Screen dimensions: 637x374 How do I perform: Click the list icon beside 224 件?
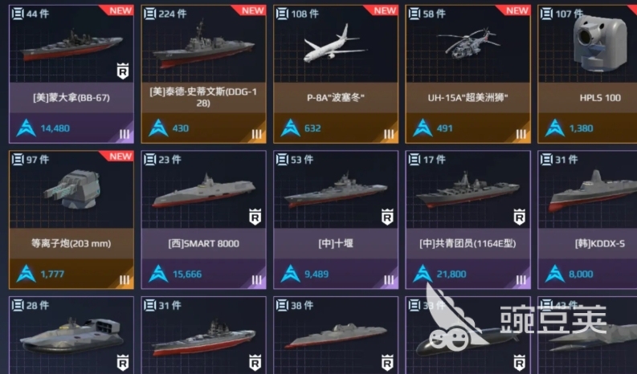150,14
